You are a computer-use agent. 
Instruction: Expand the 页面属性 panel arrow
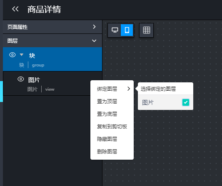point(94,27)
